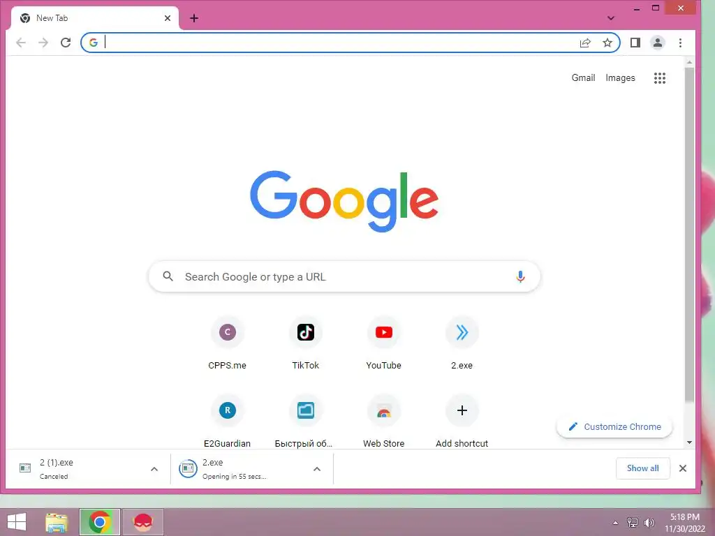The image size is (715, 536).
Task: Expand options for 2.exe download
Action: click(x=317, y=469)
